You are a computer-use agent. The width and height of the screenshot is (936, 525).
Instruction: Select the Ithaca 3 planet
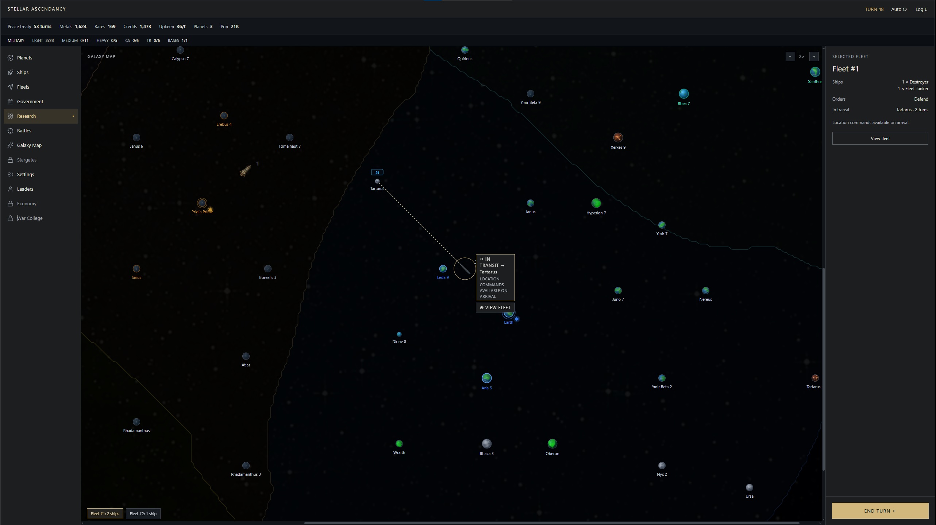(x=486, y=444)
